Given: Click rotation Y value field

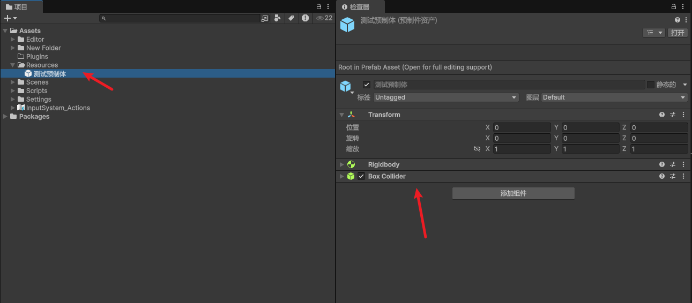Looking at the screenshot, I should [x=590, y=138].
